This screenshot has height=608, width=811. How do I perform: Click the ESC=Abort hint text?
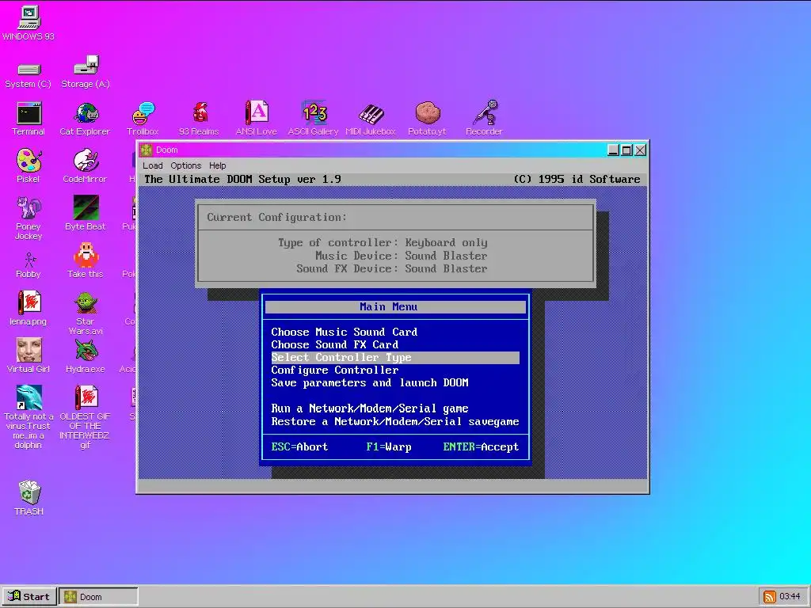[299, 446]
